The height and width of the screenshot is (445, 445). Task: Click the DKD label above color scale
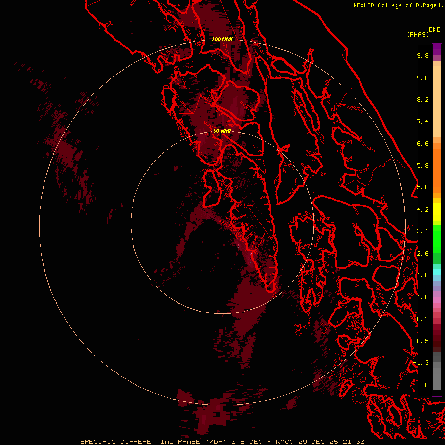click(435, 30)
